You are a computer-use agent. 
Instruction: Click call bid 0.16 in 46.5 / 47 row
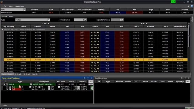coord(67,63)
